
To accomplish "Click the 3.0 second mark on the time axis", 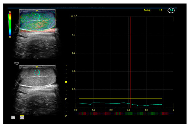I will point(129,110).
